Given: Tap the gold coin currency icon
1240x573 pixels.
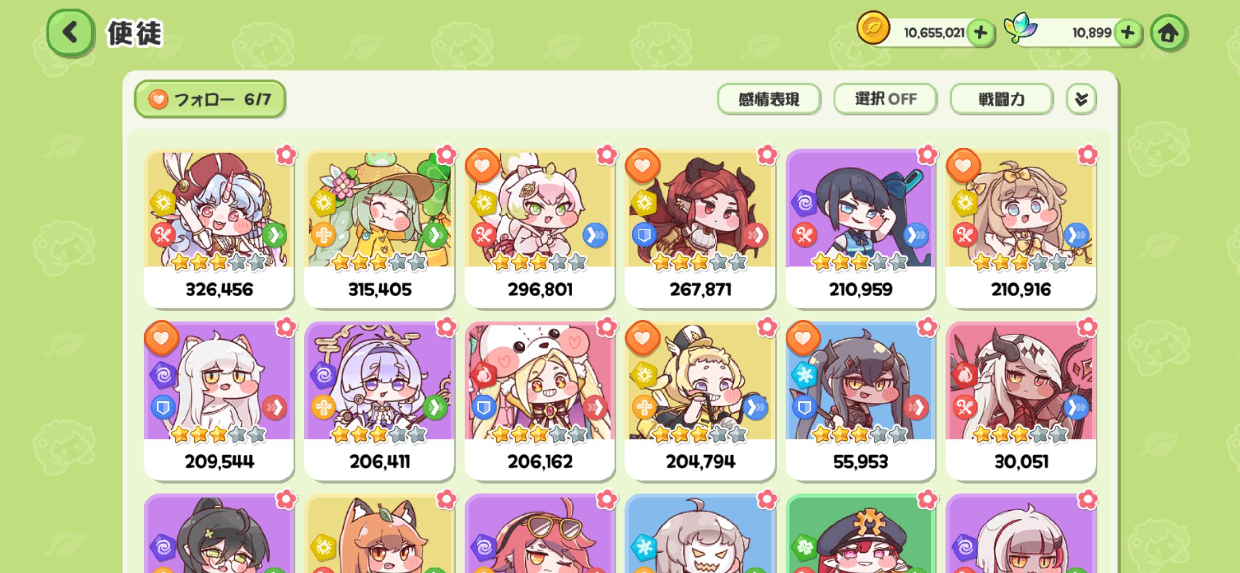Looking at the screenshot, I should coord(873,28).
